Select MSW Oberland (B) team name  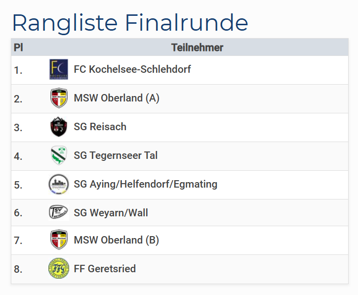tap(116, 240)
